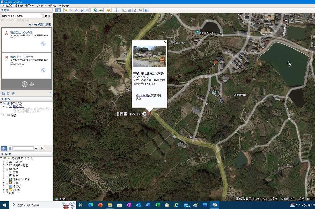
Task: Click the print icon below search results
Action: click(13, 93)
